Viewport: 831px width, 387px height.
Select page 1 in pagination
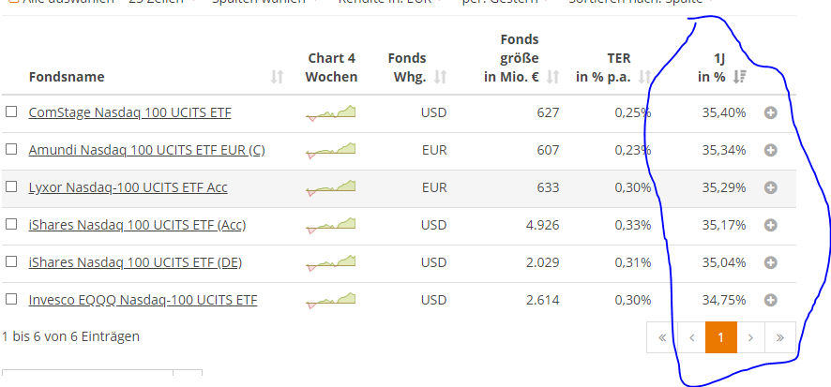point(720,337)
